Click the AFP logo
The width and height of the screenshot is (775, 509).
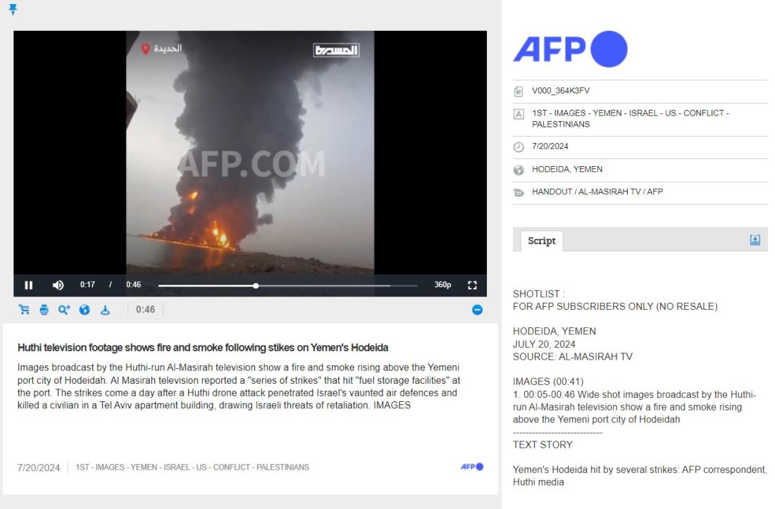571,49
